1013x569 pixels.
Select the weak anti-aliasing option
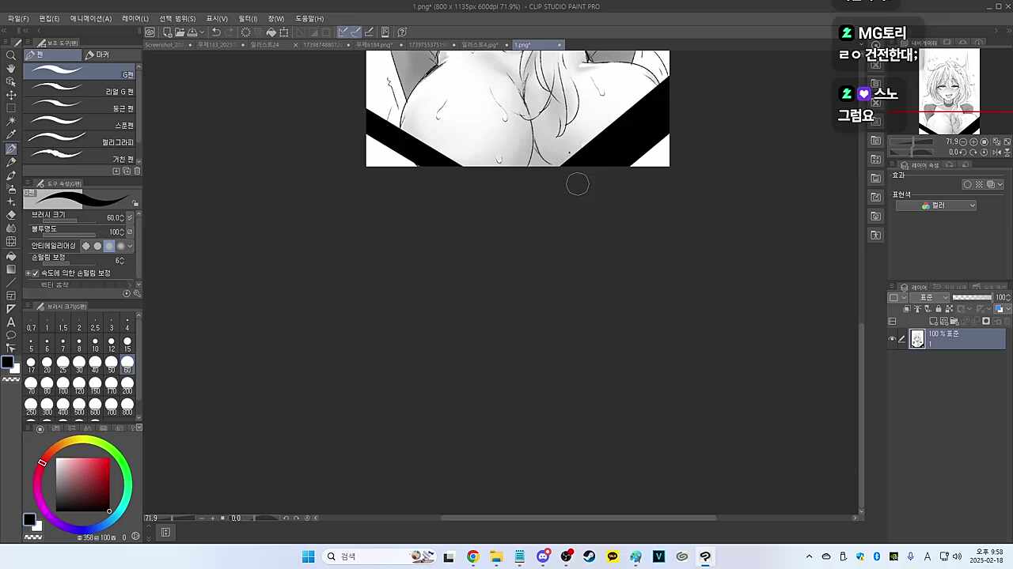98,246
